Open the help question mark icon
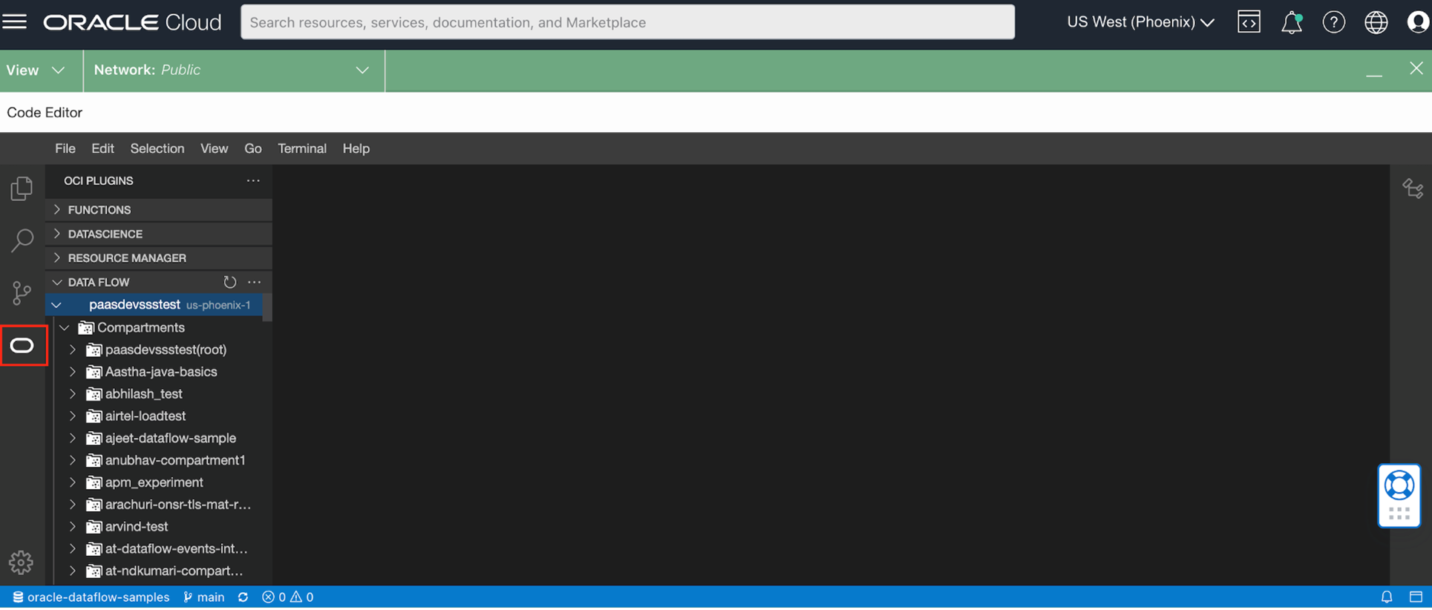 tap(1334, 22)
